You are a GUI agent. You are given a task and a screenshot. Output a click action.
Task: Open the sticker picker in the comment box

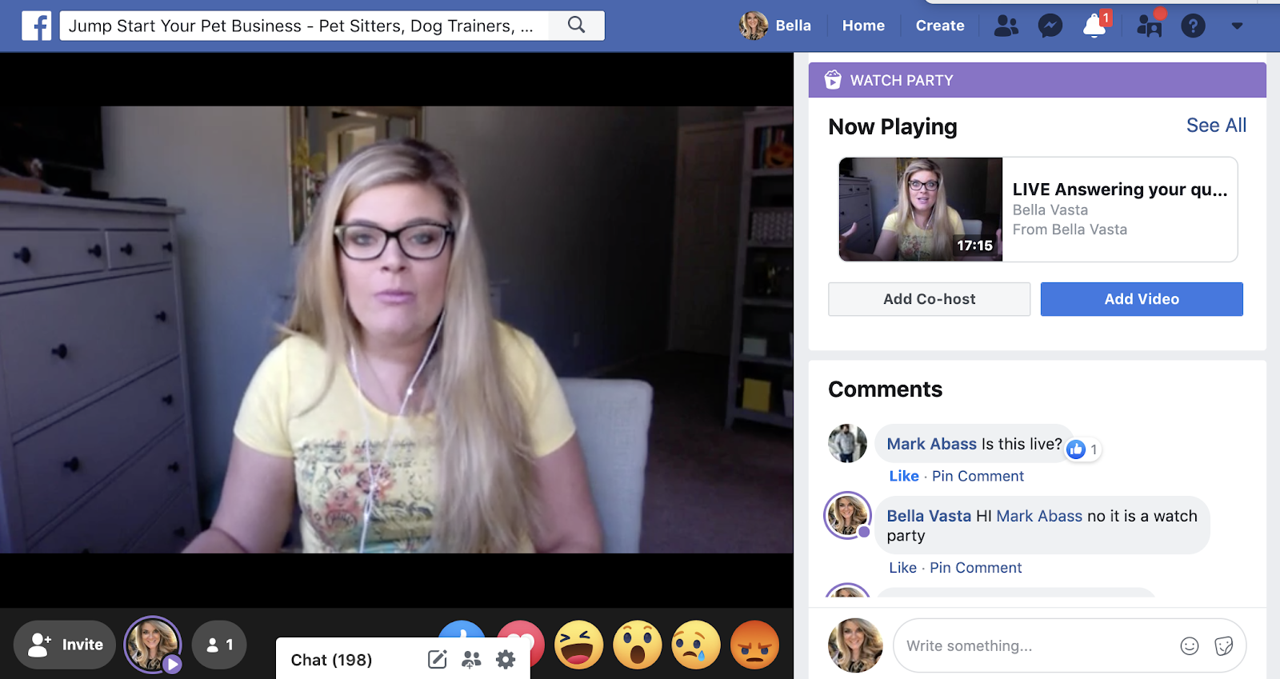coord(1223,646)
